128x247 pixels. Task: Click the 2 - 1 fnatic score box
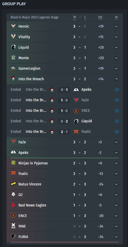pyautogui.click(x=64, y=132)
